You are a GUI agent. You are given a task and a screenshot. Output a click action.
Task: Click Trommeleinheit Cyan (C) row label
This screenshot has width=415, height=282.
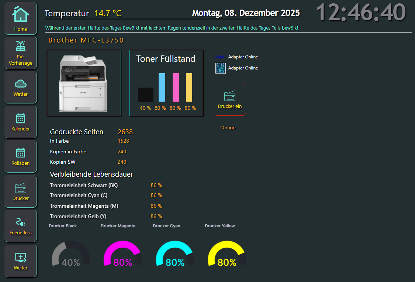tap(79, 195)
